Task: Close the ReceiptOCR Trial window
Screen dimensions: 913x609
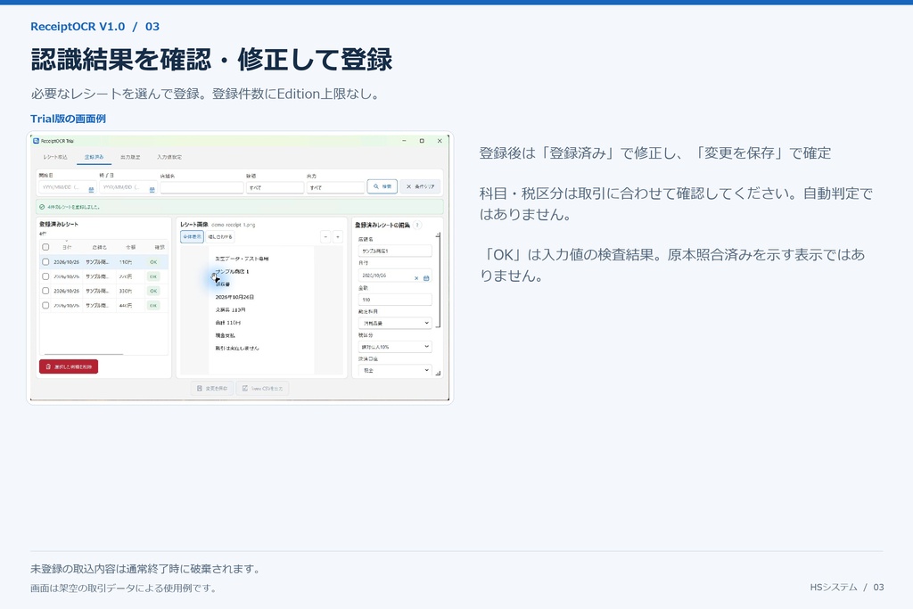Action: 440,141
